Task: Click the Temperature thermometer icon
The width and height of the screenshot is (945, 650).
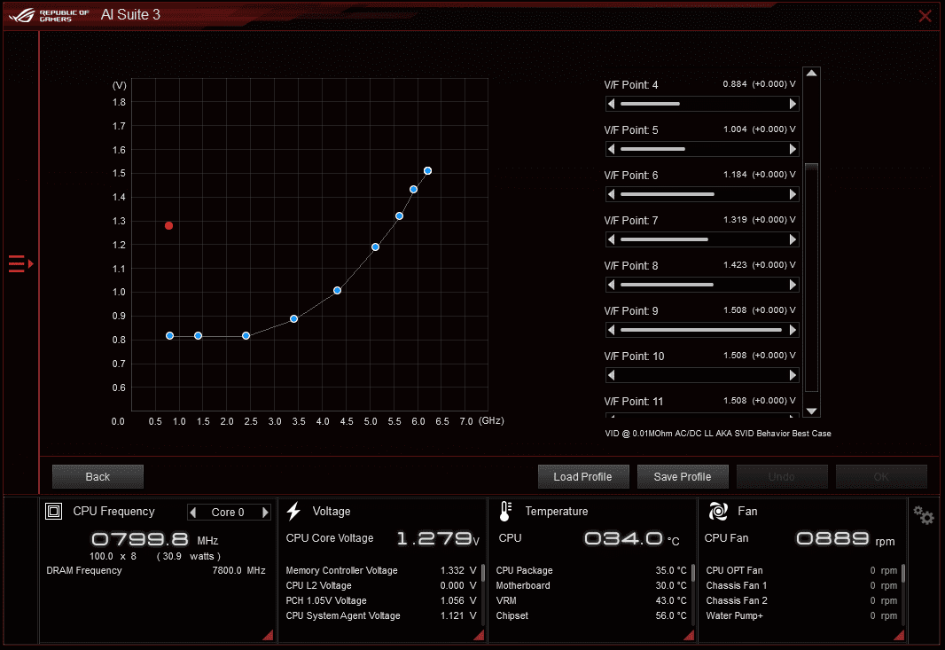Action: [505, 512]
